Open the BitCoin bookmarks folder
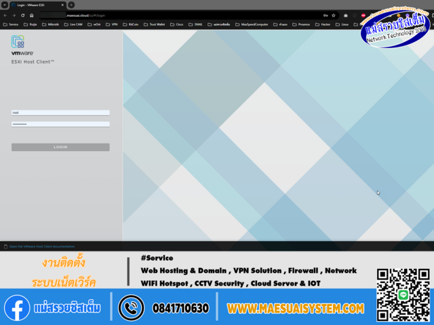The width and height of the screenshot is (434, 325). pyautogui.click(x=131, y=24)
